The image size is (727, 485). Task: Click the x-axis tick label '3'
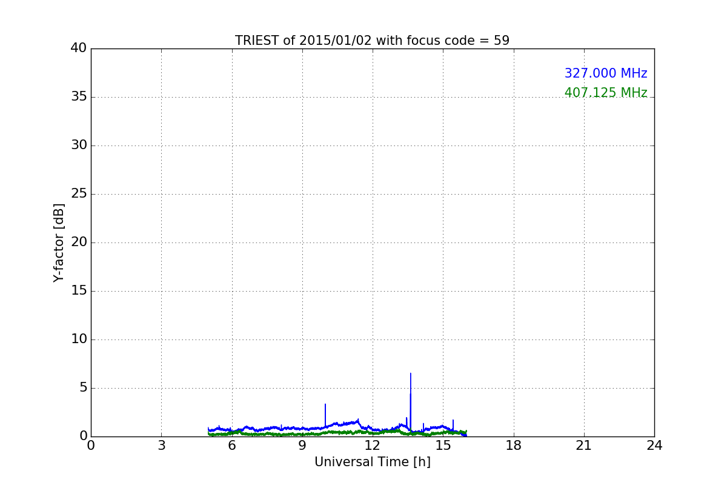click(161, 446)
